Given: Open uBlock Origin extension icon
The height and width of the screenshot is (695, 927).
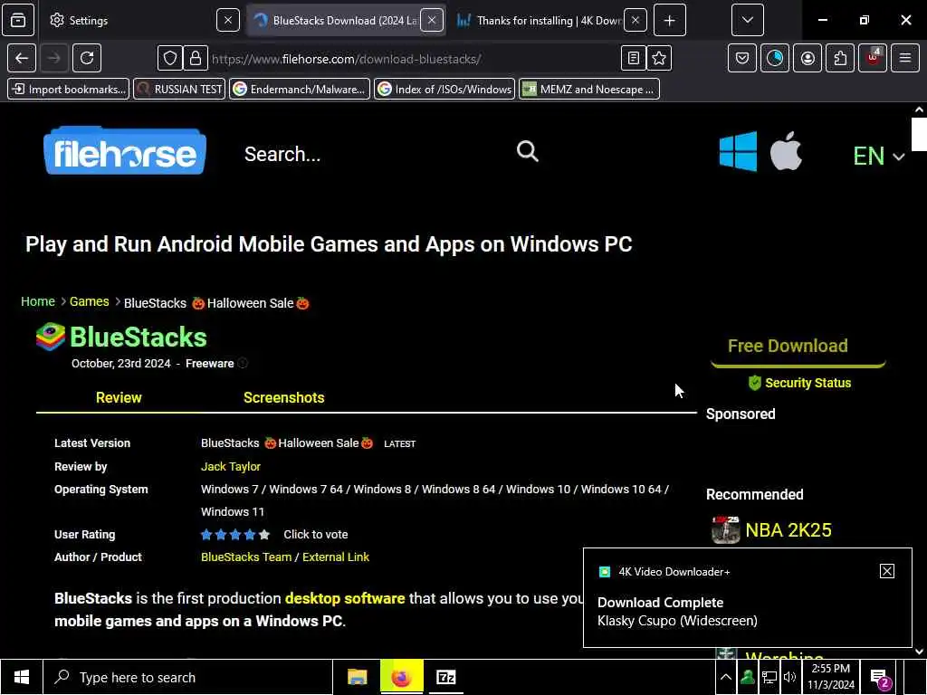Looking at the screenshot, I should click(873, 58).
